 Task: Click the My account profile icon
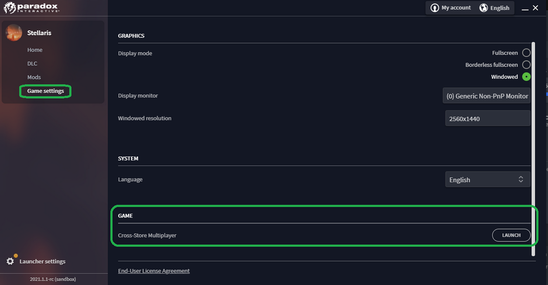pyautogui.click(x=435, y=8)
